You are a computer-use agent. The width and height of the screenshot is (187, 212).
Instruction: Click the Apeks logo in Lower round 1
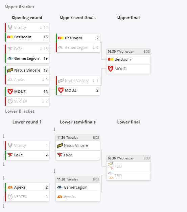click(x=10, y=187)
